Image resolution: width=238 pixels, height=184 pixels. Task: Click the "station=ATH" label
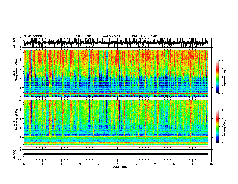pos(111,36)
